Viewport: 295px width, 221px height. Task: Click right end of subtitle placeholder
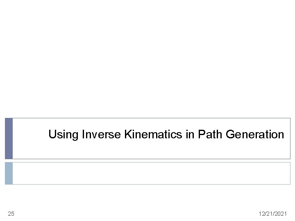(x=283, y=173)
